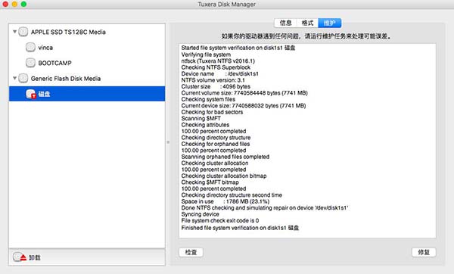Screen dimensions: 454x274
Task: Click the BOOTCAMP volume icon
Action: [30, 63]
